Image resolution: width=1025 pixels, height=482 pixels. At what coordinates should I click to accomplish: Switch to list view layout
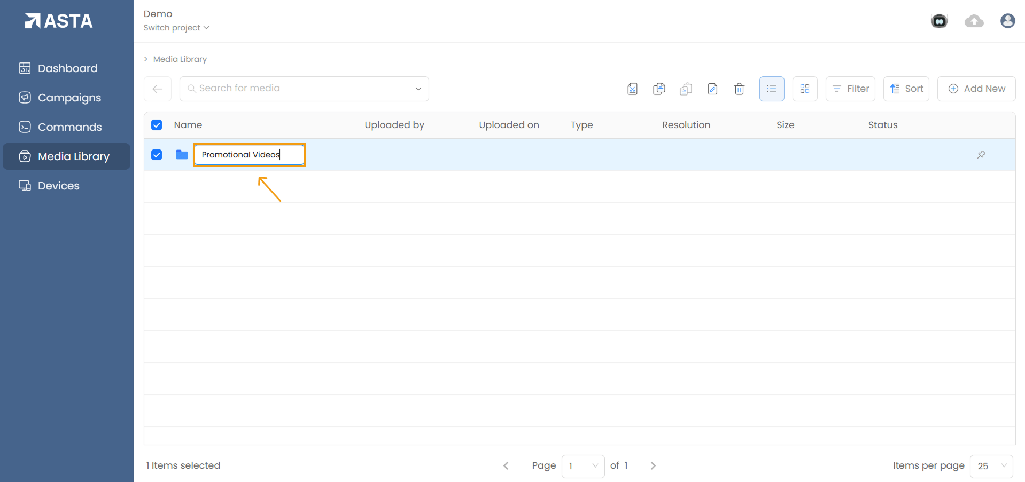771,89
